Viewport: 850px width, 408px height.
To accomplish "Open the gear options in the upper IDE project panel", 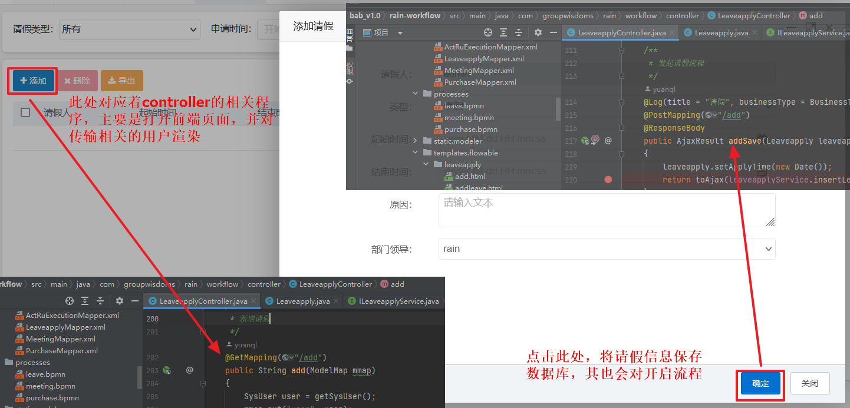I will pyautogui.click(x=538, y=32).
